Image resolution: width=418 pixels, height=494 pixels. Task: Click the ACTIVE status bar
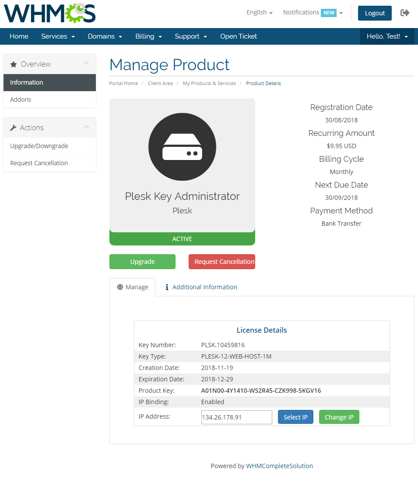[182, 239]
